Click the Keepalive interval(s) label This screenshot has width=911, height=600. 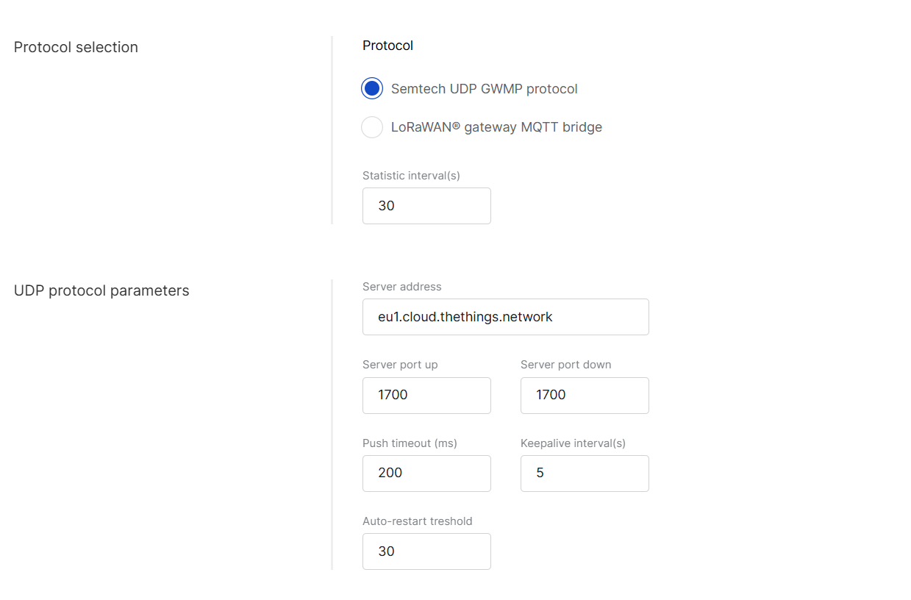573,443
